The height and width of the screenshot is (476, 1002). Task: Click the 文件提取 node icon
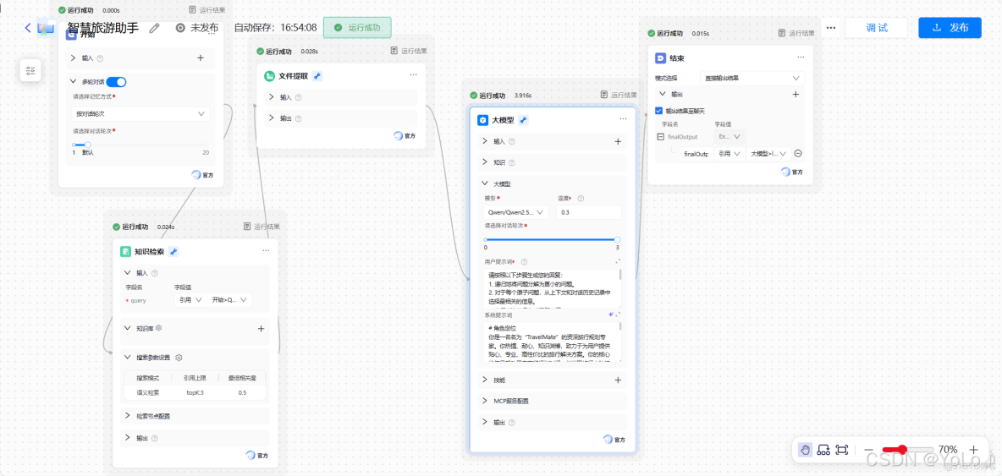(x=269, y=76)
